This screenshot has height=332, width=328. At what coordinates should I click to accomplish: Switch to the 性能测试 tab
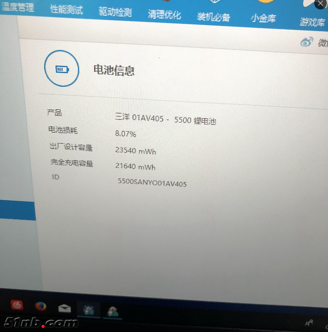67,9
